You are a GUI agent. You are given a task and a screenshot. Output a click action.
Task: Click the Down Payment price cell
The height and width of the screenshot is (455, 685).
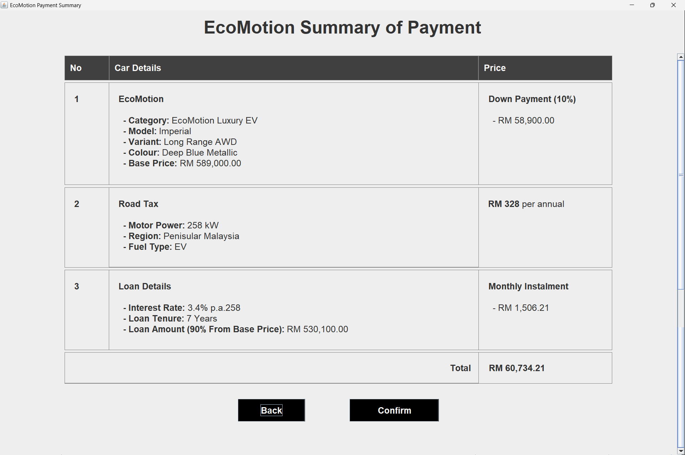pos(545,134)
